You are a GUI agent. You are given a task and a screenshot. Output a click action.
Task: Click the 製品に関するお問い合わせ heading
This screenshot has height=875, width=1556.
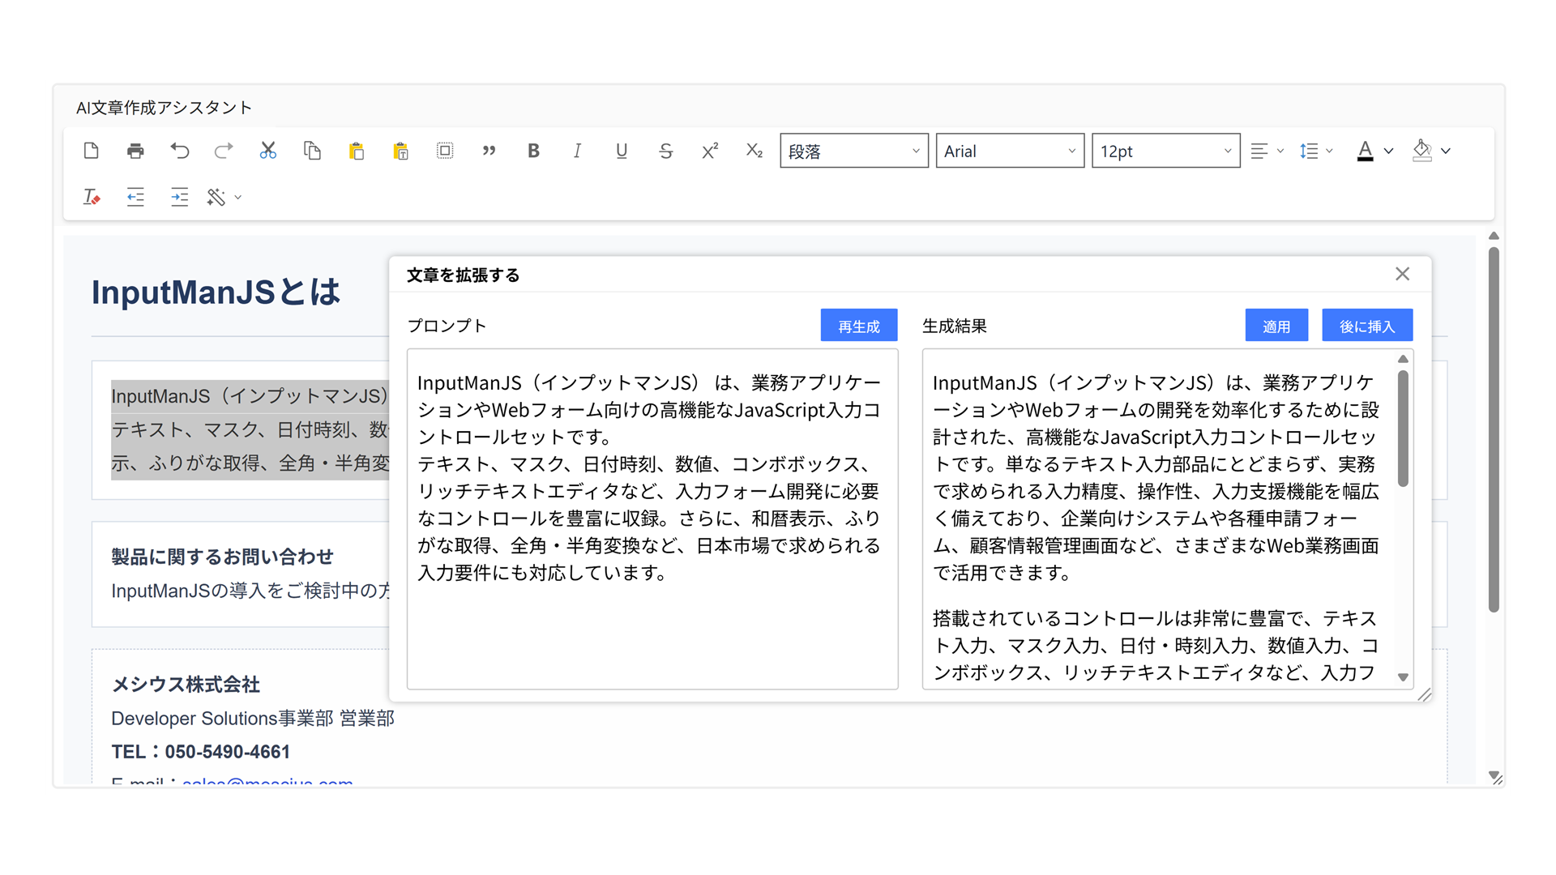point(222,557)
